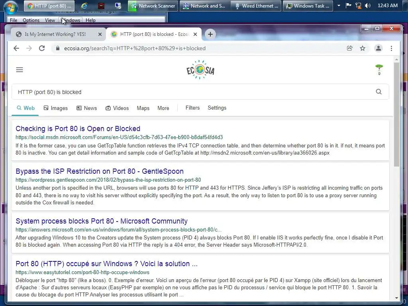Open Chrome profile avatar

379,48
